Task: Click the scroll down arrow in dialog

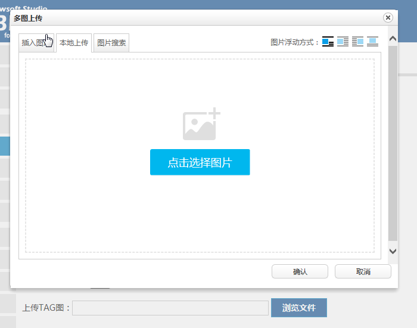Action: (x=393, y=251)
